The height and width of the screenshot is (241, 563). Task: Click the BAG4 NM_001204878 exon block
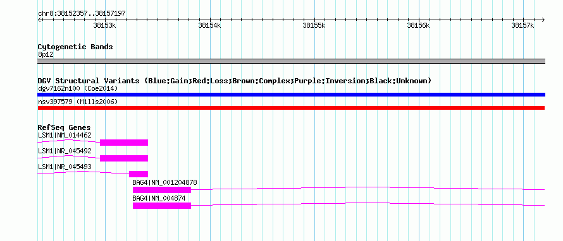tap(162, 190)
